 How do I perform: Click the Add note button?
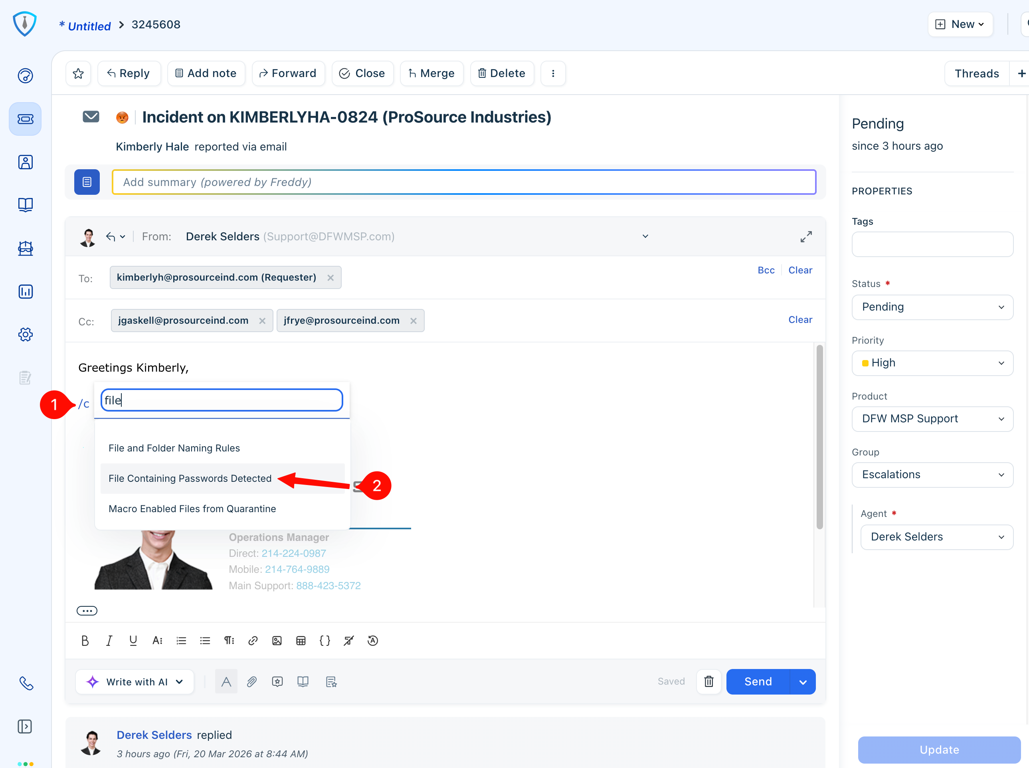point(206,73)
